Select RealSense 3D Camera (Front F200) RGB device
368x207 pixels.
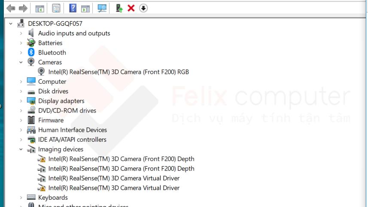tap(119, 72)
